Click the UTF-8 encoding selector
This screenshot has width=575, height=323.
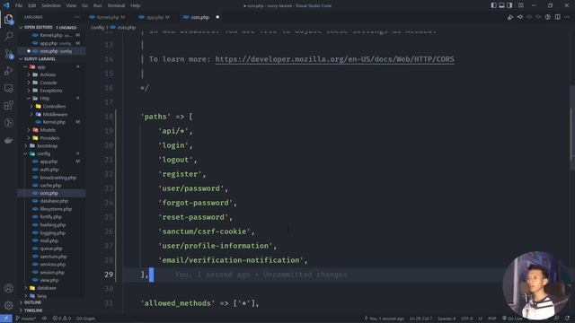coord(466,319)
